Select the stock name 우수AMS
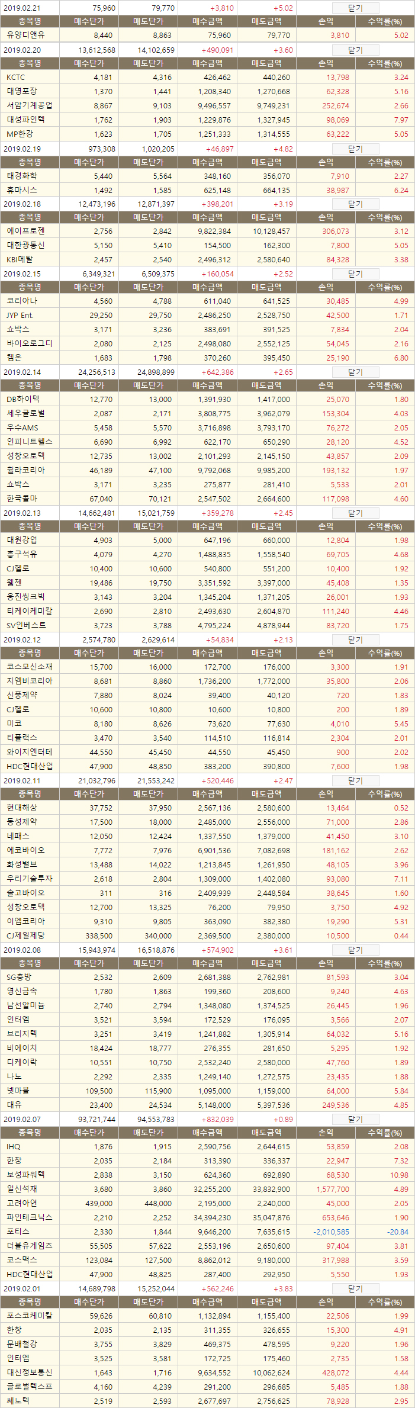 [22, 428]
